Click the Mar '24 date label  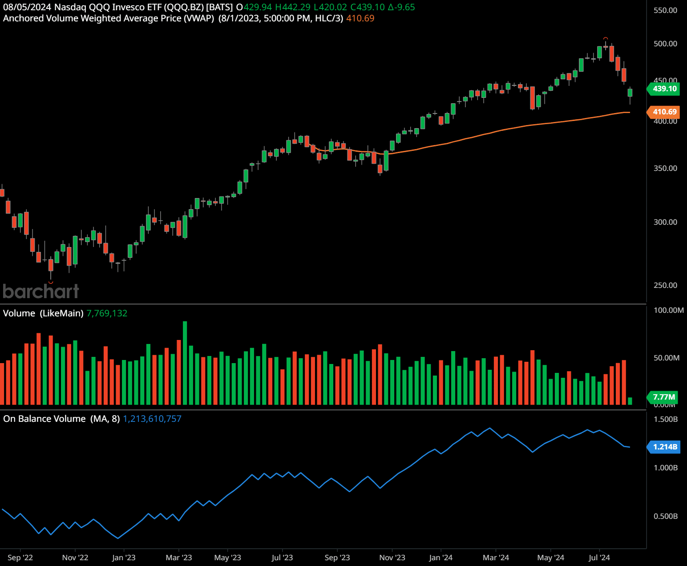[496, 558]
